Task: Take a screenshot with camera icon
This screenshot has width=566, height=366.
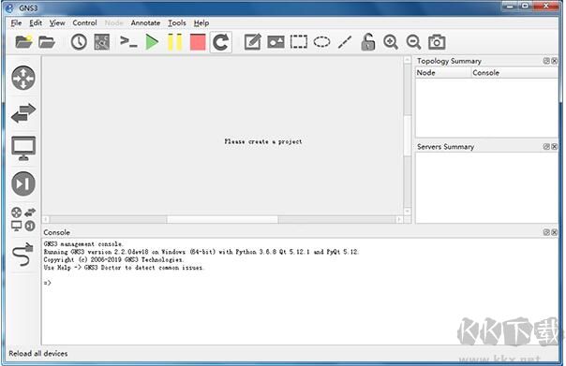Action: (x=437, y=42)
